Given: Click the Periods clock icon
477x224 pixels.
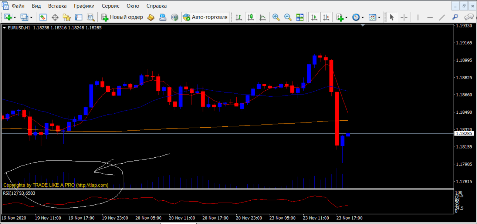Looking at the screenshot, I should point(356,17).
